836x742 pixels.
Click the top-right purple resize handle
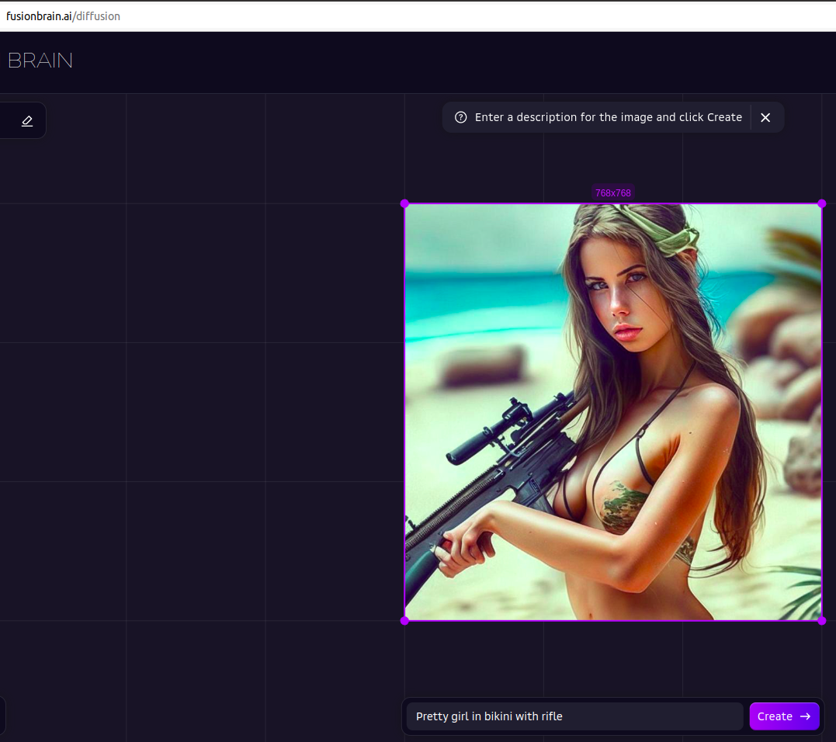822,203
